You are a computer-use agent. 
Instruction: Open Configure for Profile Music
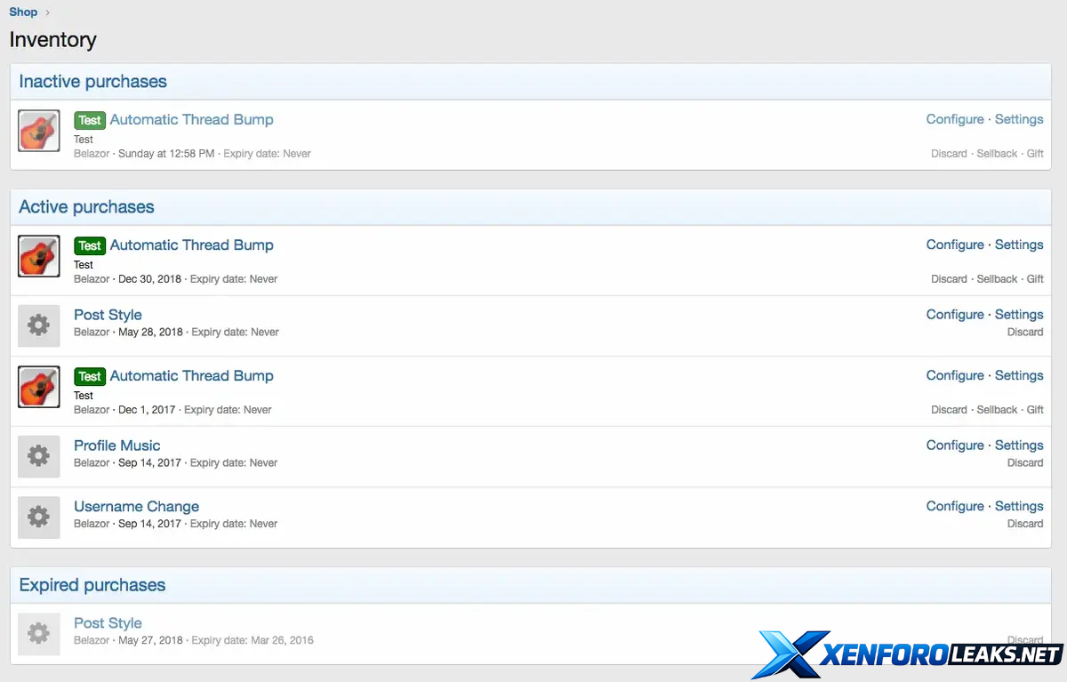pyautogui.click(x=955, y=445)
